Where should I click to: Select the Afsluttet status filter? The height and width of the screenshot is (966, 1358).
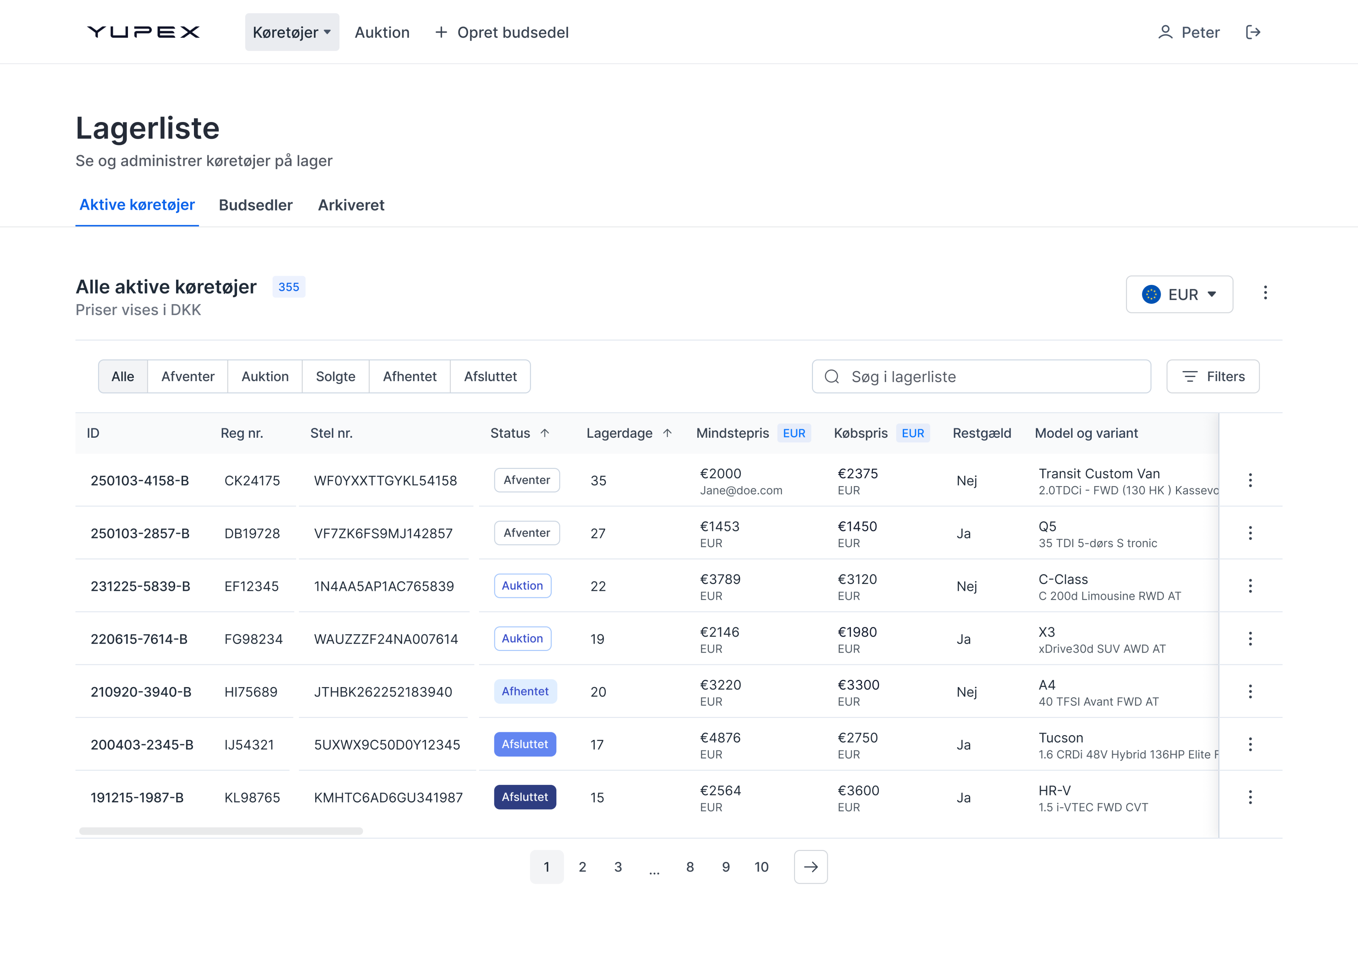(490, 376)
